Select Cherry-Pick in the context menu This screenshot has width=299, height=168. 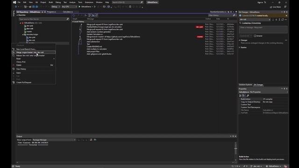point(34,62)
